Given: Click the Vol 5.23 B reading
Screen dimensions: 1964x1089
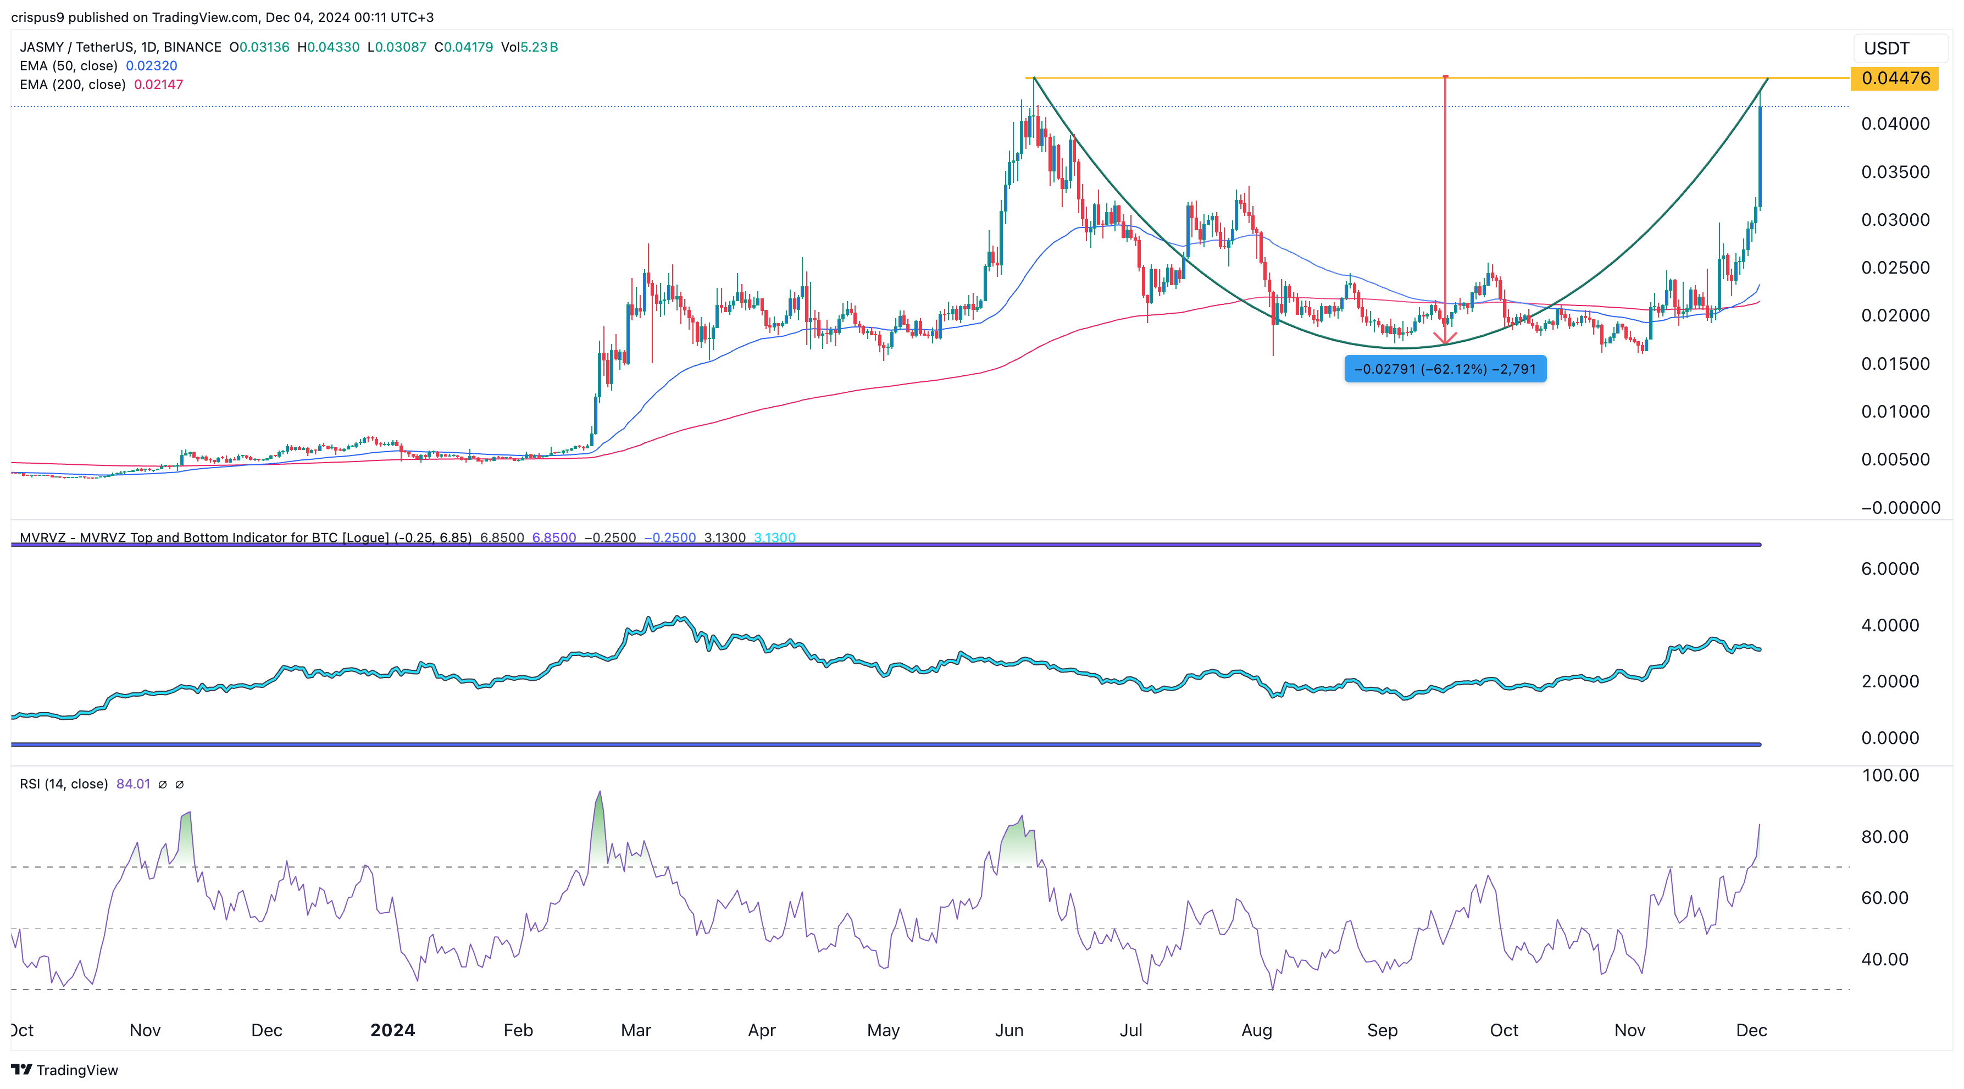Looking at the screenshot, I should coord(529,47).
